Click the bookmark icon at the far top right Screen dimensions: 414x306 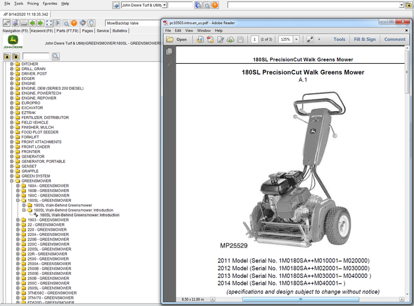409,5
